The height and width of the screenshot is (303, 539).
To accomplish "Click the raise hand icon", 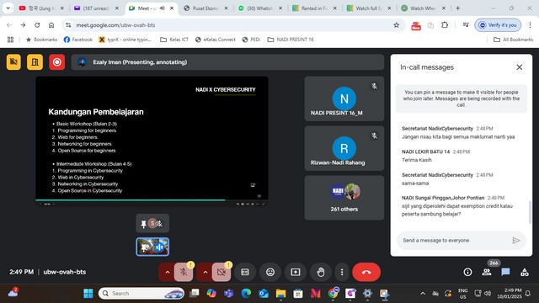I will (x=320, y=272).
